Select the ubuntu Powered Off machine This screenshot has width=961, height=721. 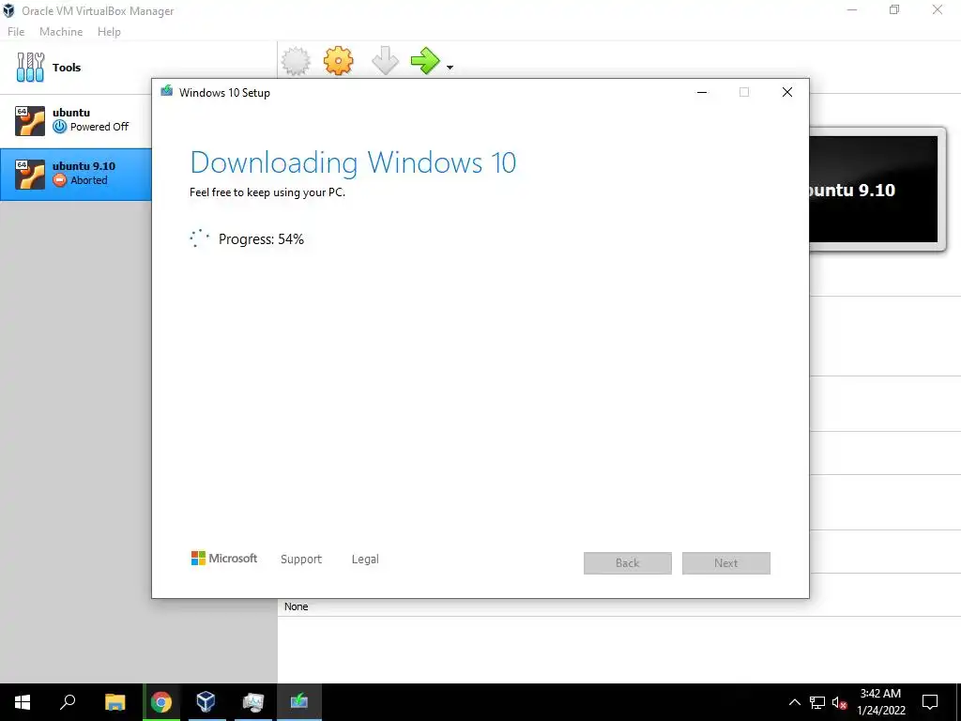click(76, 120)
